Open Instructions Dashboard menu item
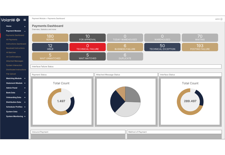 point(16,44)
